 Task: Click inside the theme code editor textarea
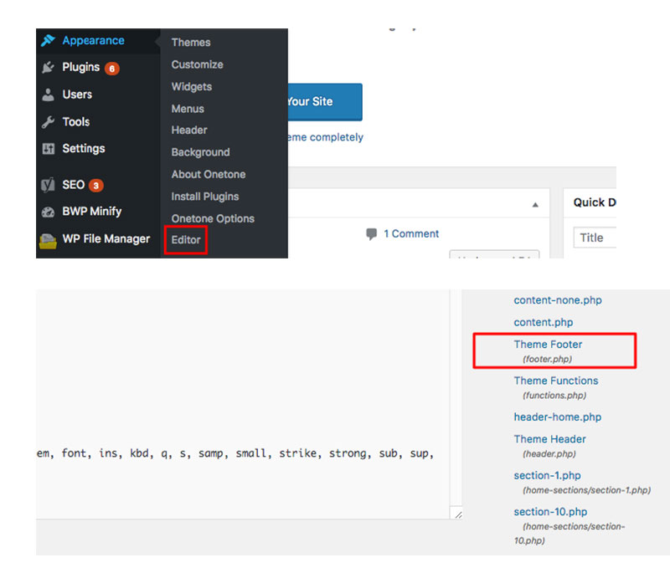(x=243, y=404)
